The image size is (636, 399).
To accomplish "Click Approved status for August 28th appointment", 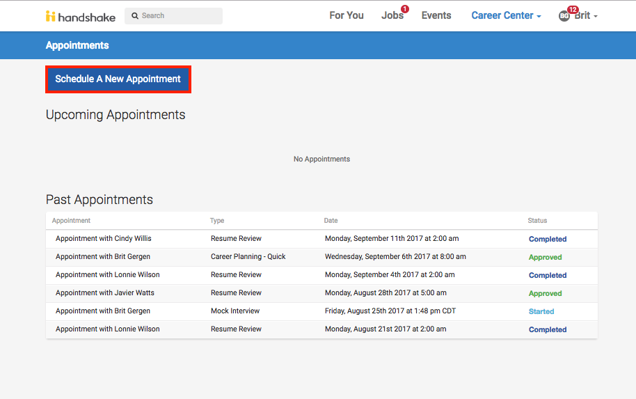I will point(545,293).
